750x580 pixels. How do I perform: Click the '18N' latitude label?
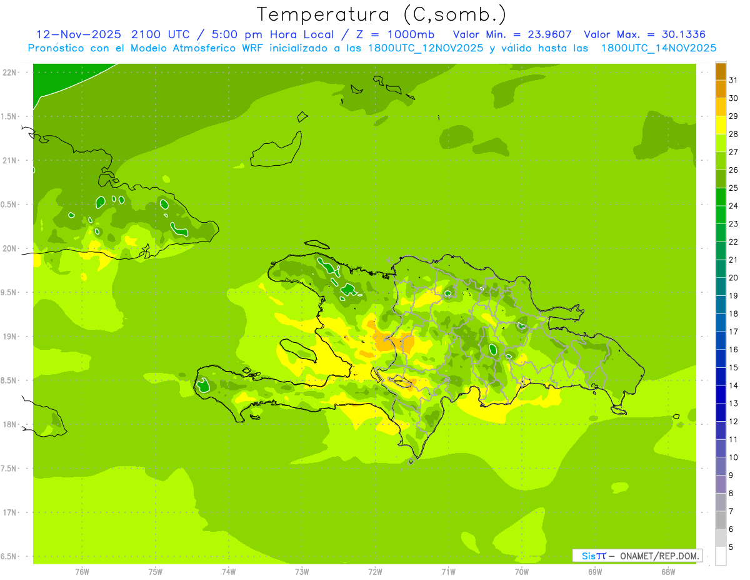pos(10,424)
